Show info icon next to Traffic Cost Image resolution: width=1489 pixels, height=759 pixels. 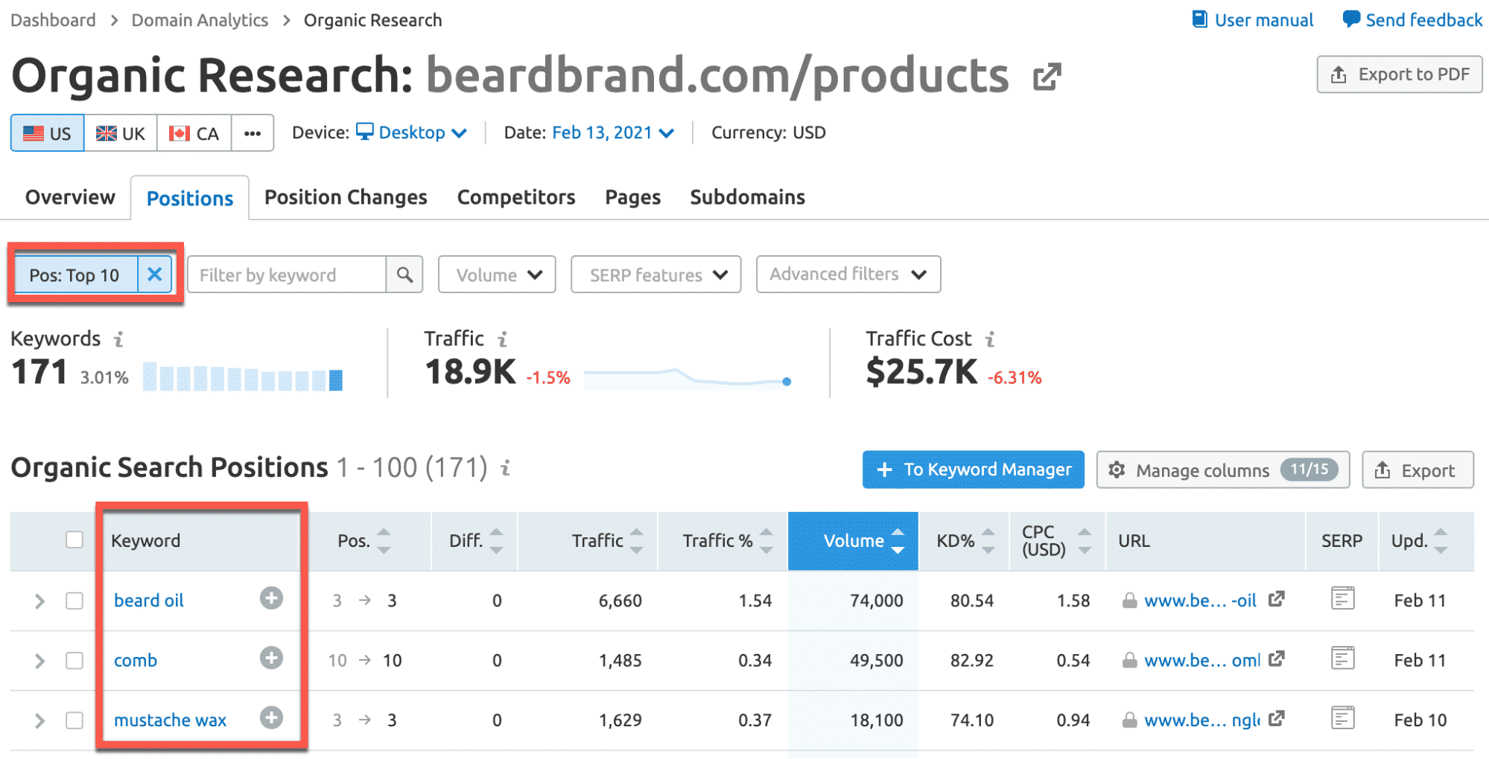click(990, 339)
